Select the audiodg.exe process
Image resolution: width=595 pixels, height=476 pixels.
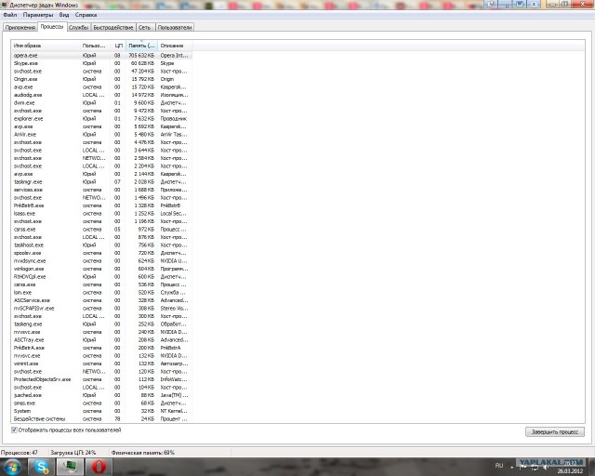click(x=101, y=95)
